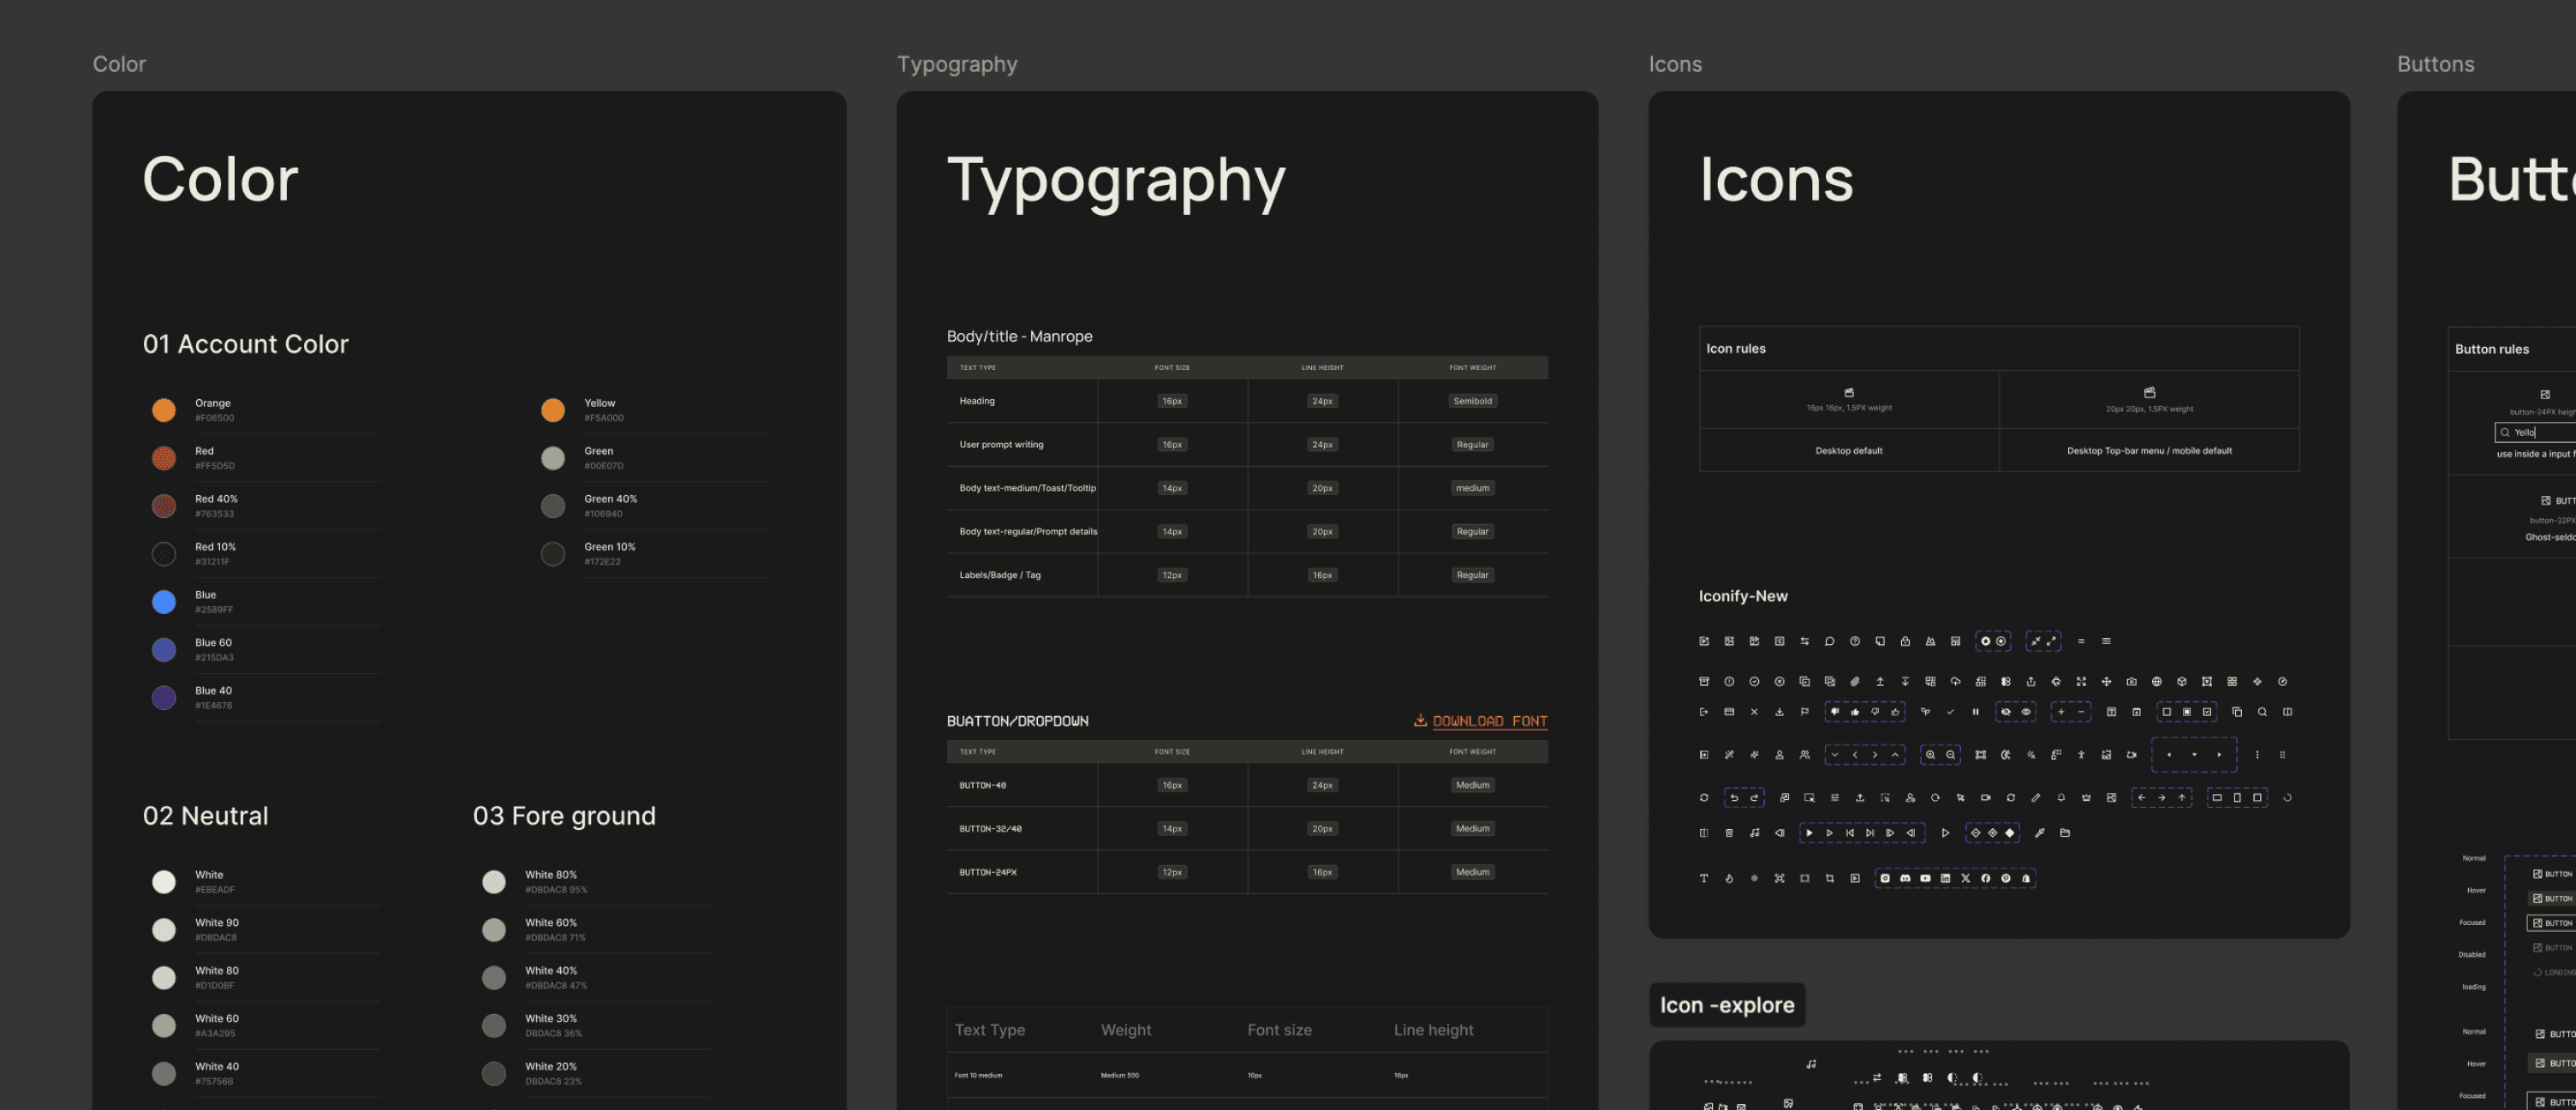Click the Discord logo icon
The width and height of the screenshot is (2576, 1110).
tap(1905, 879)
